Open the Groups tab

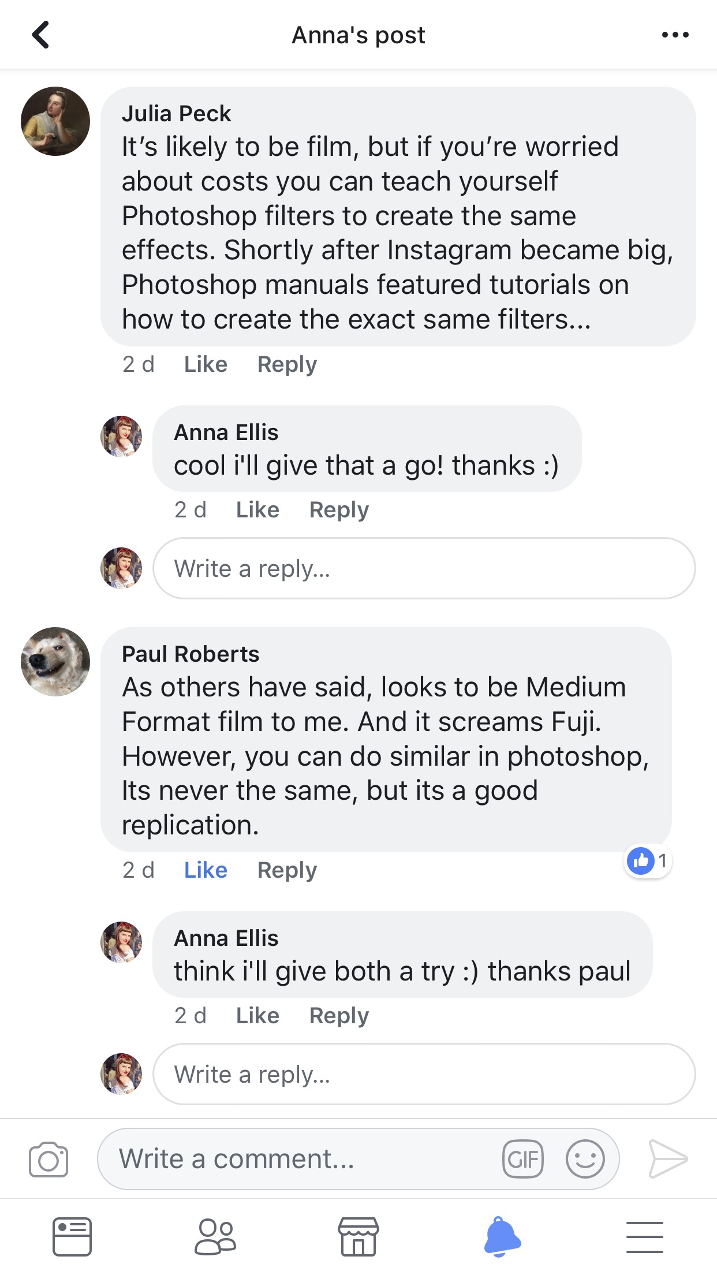coord(215,1237)
